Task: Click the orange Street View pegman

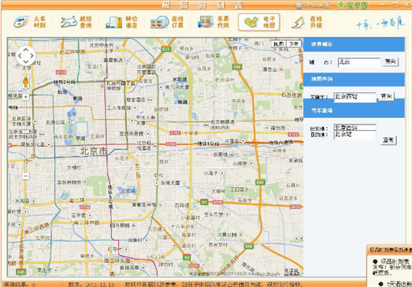Action: pyautogui.click(x=25, y=81)
